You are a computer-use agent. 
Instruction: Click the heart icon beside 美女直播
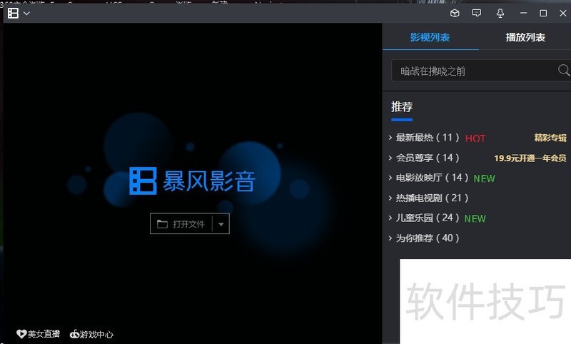click(x=21, y=334)
